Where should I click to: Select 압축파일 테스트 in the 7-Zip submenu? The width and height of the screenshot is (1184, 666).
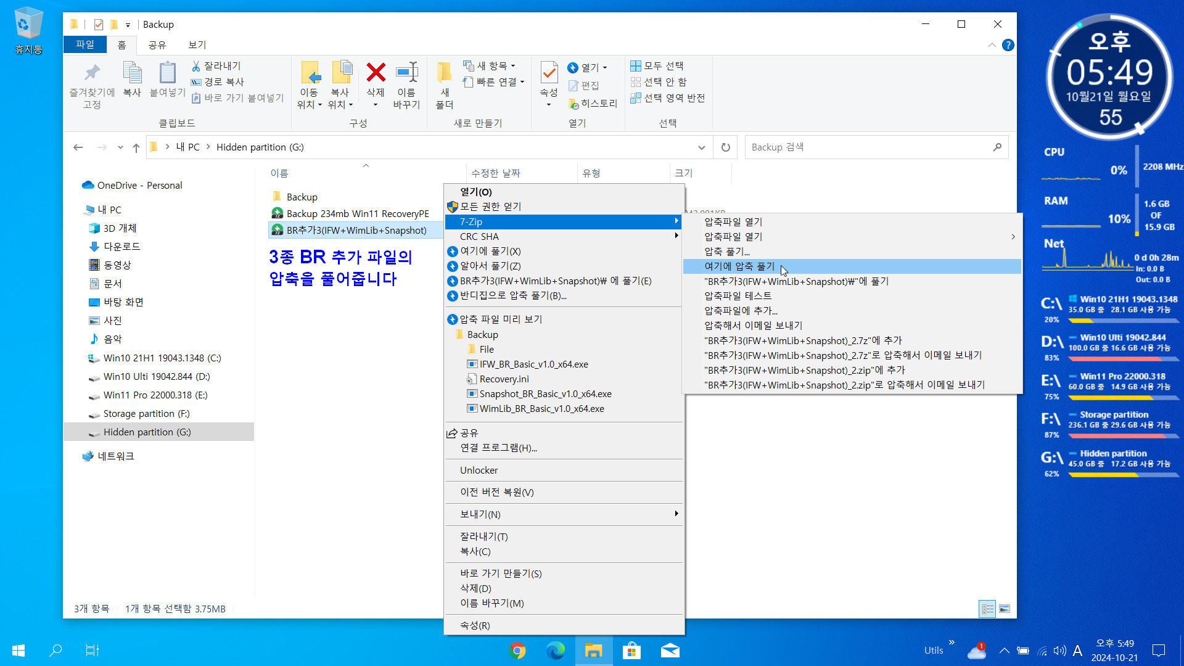(x=852, y=296)
